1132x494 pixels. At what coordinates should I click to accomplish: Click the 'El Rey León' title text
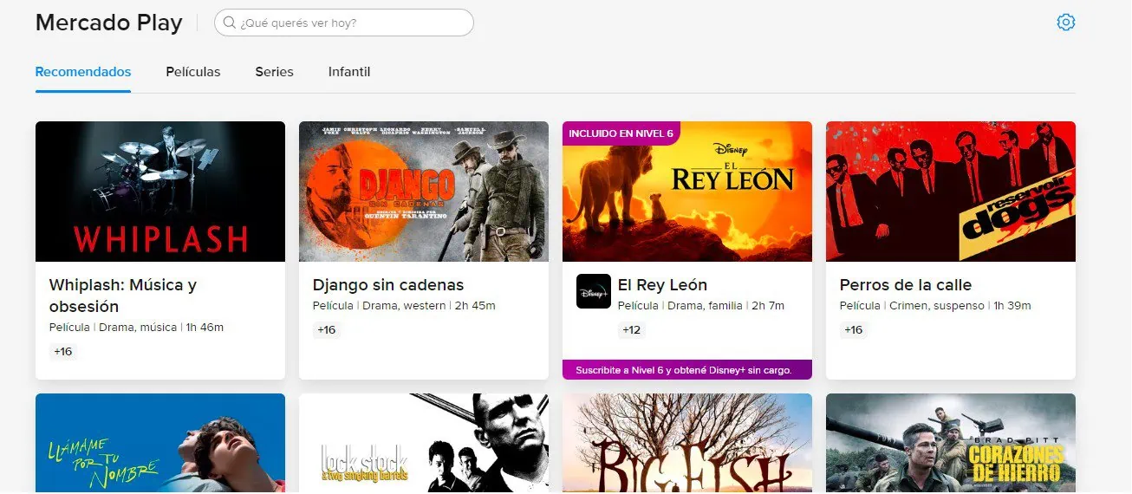(662, 285)
